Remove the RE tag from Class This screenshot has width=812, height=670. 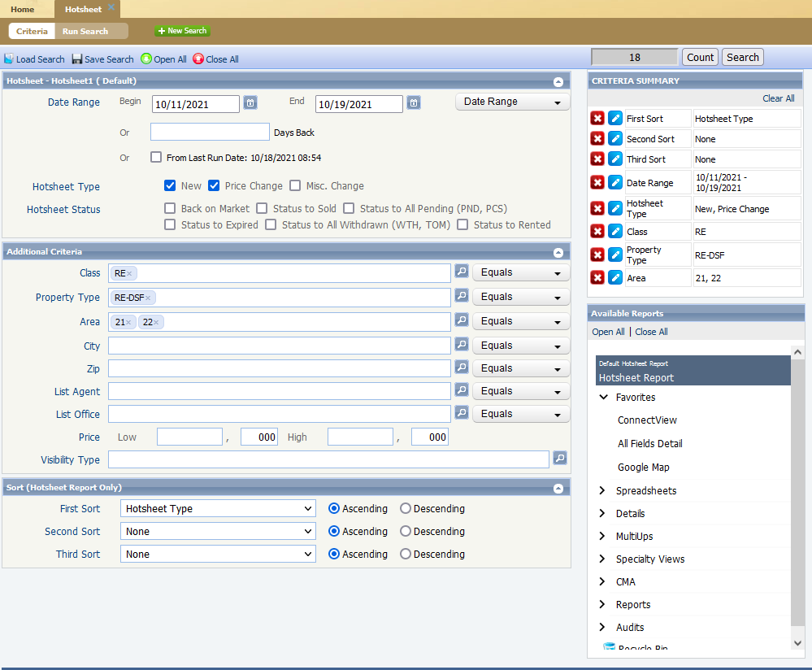[129, 273]
